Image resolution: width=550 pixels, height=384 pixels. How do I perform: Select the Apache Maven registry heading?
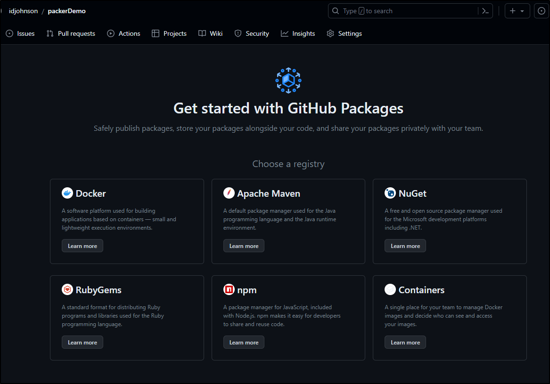click(269, 193)
